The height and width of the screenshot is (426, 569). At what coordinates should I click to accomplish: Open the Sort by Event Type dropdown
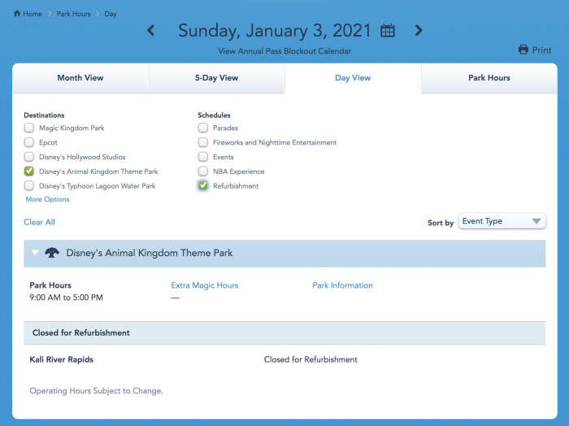[x=502, y=221]
